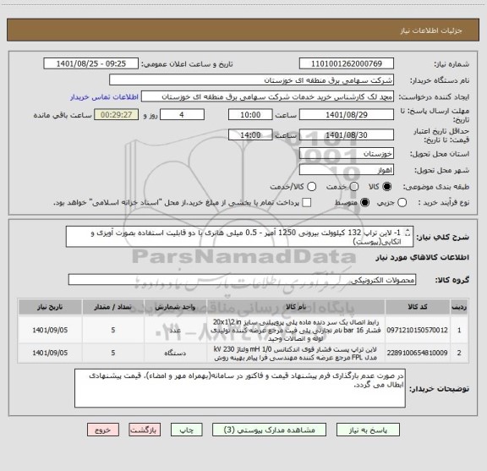
Task: Click the چاپ print button
Action: coord(186,430)
